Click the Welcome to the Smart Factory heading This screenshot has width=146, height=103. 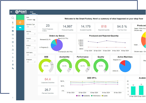pos(104,19)
